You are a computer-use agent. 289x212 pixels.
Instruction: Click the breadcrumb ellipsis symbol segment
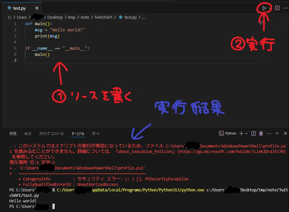click(144, 17)
